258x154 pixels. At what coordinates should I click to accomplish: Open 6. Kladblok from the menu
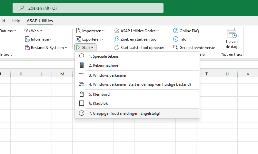[137, 103]
